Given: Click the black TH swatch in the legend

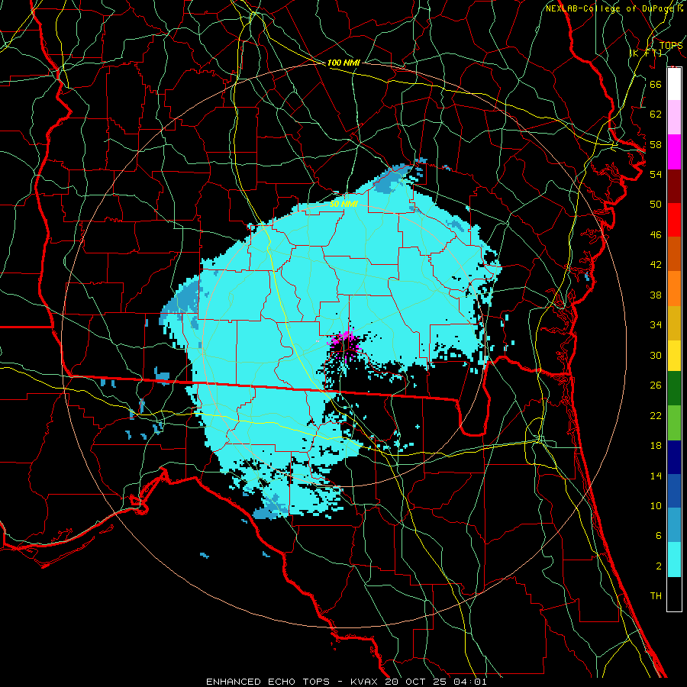Looking at the screenshot, I should pyautogui.click(x=674, y=594).
